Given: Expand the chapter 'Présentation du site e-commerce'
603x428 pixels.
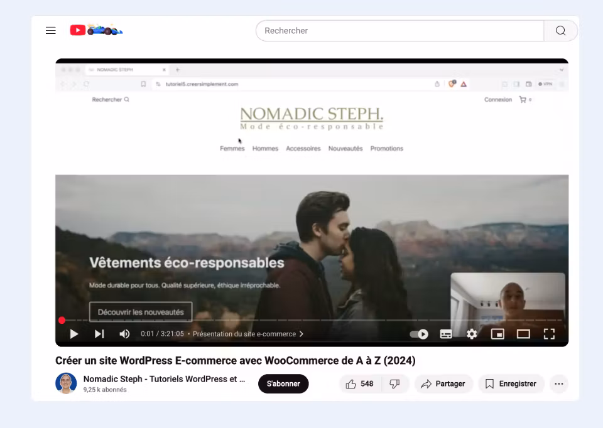Looking at the screenshot, I should tap(247, 334).
